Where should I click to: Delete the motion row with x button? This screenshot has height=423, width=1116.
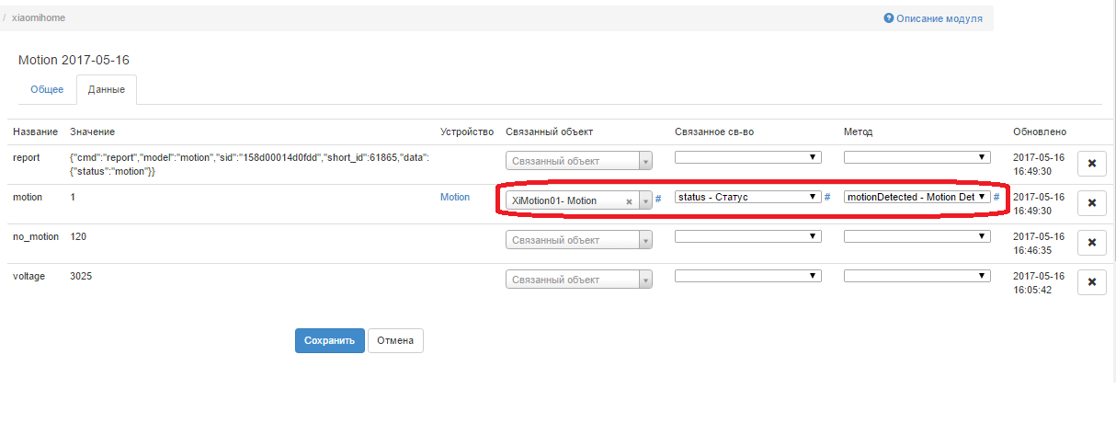pos(1091,203)
